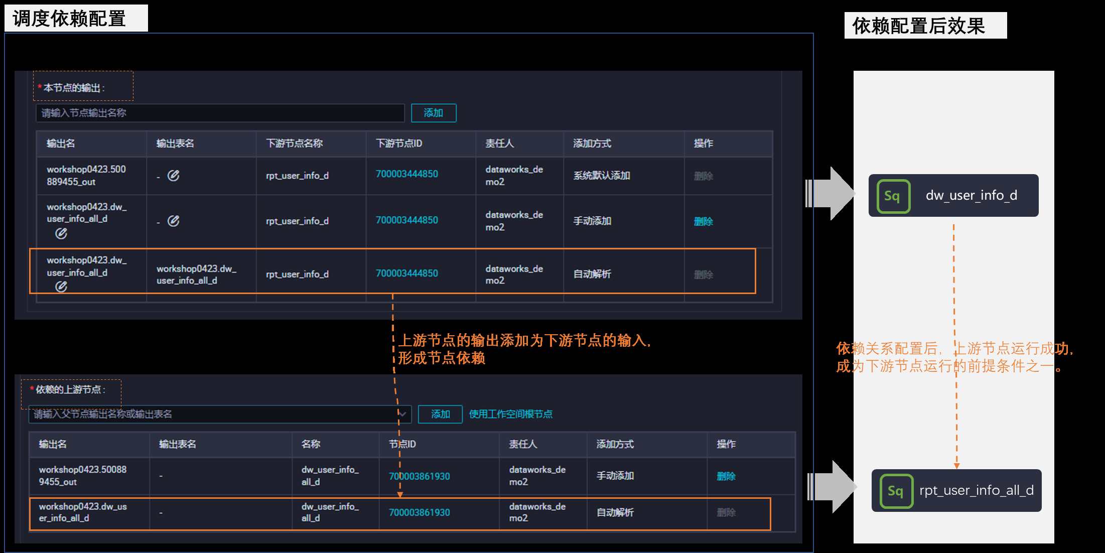Click edit icon under manually added dw_user_info_all_d output name
Screen dimensions: 1105x553
pyautogui.click(x=61, y=233)
